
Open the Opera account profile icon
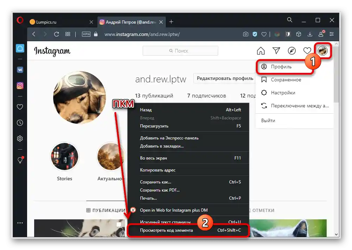(x=321, y=34)
